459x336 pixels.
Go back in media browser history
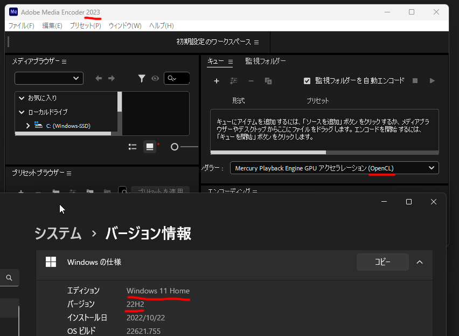coord(99,78)
